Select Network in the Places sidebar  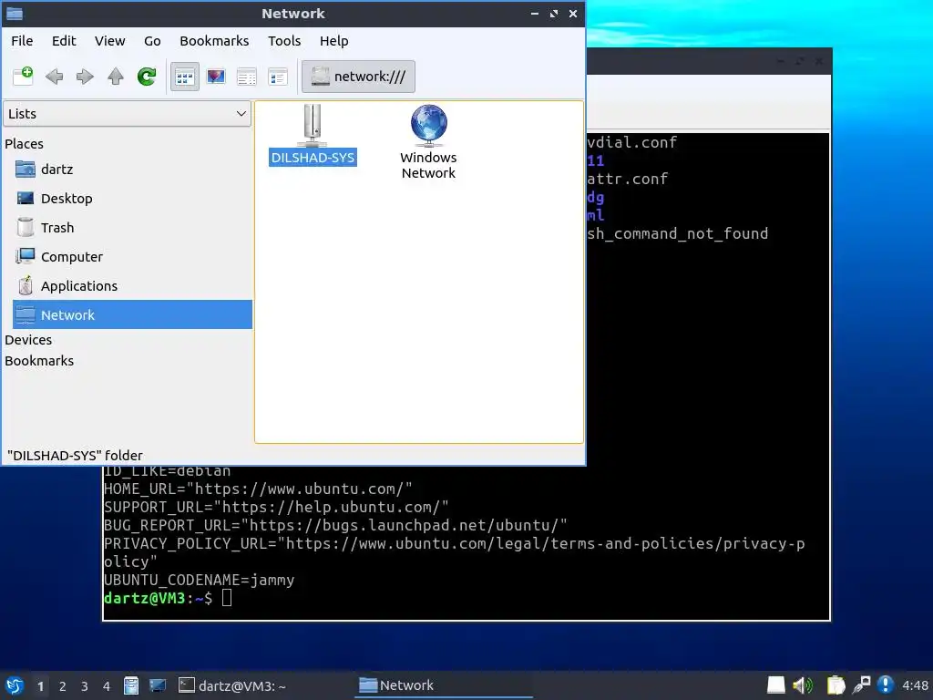(132, 314)
